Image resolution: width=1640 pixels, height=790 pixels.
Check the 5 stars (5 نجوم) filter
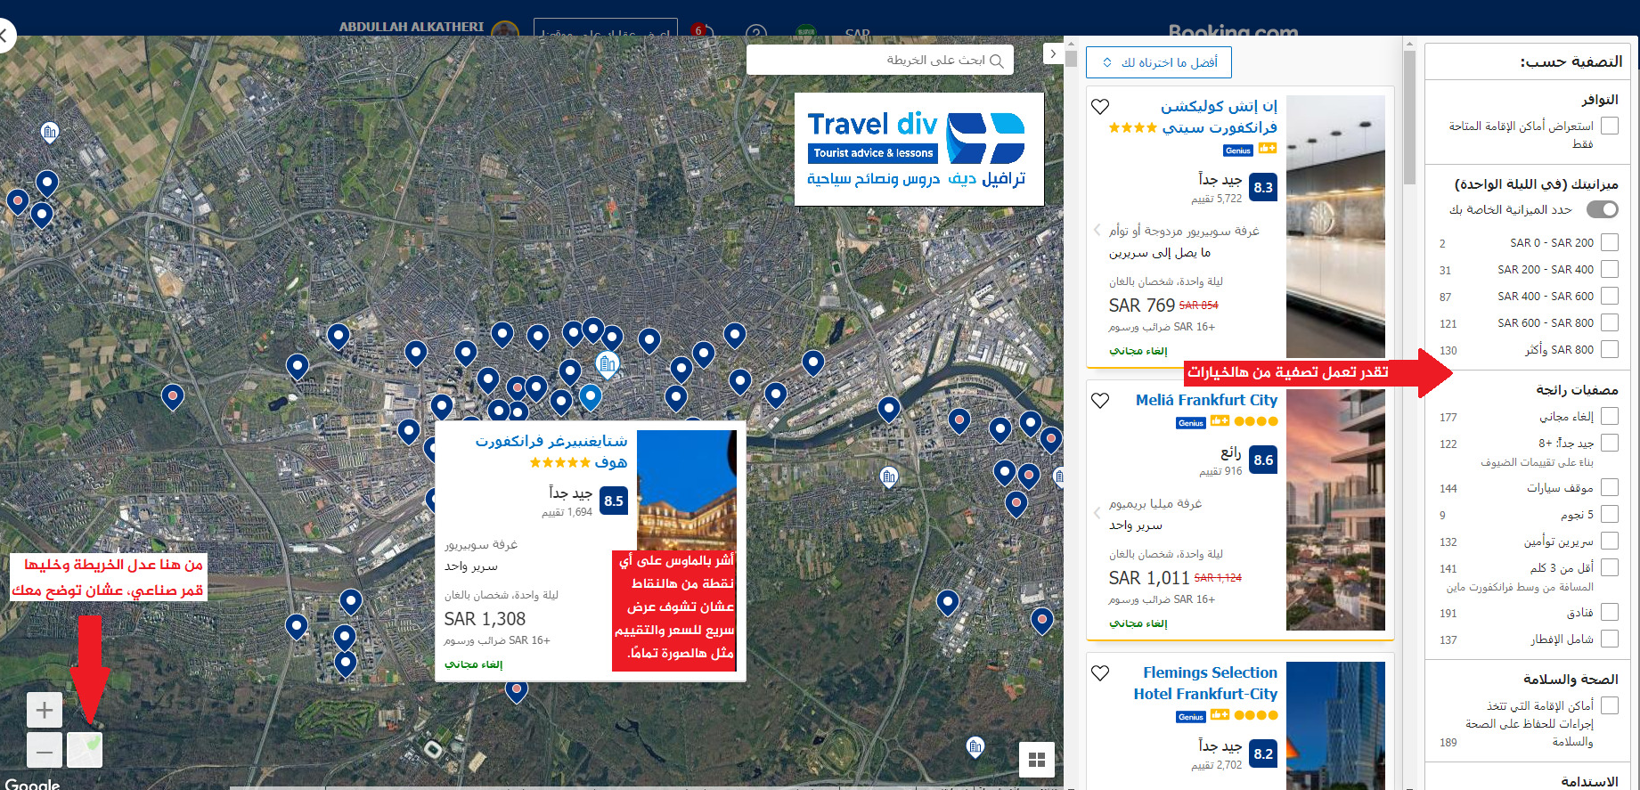pyautogui.click(x=1610, y=514)
